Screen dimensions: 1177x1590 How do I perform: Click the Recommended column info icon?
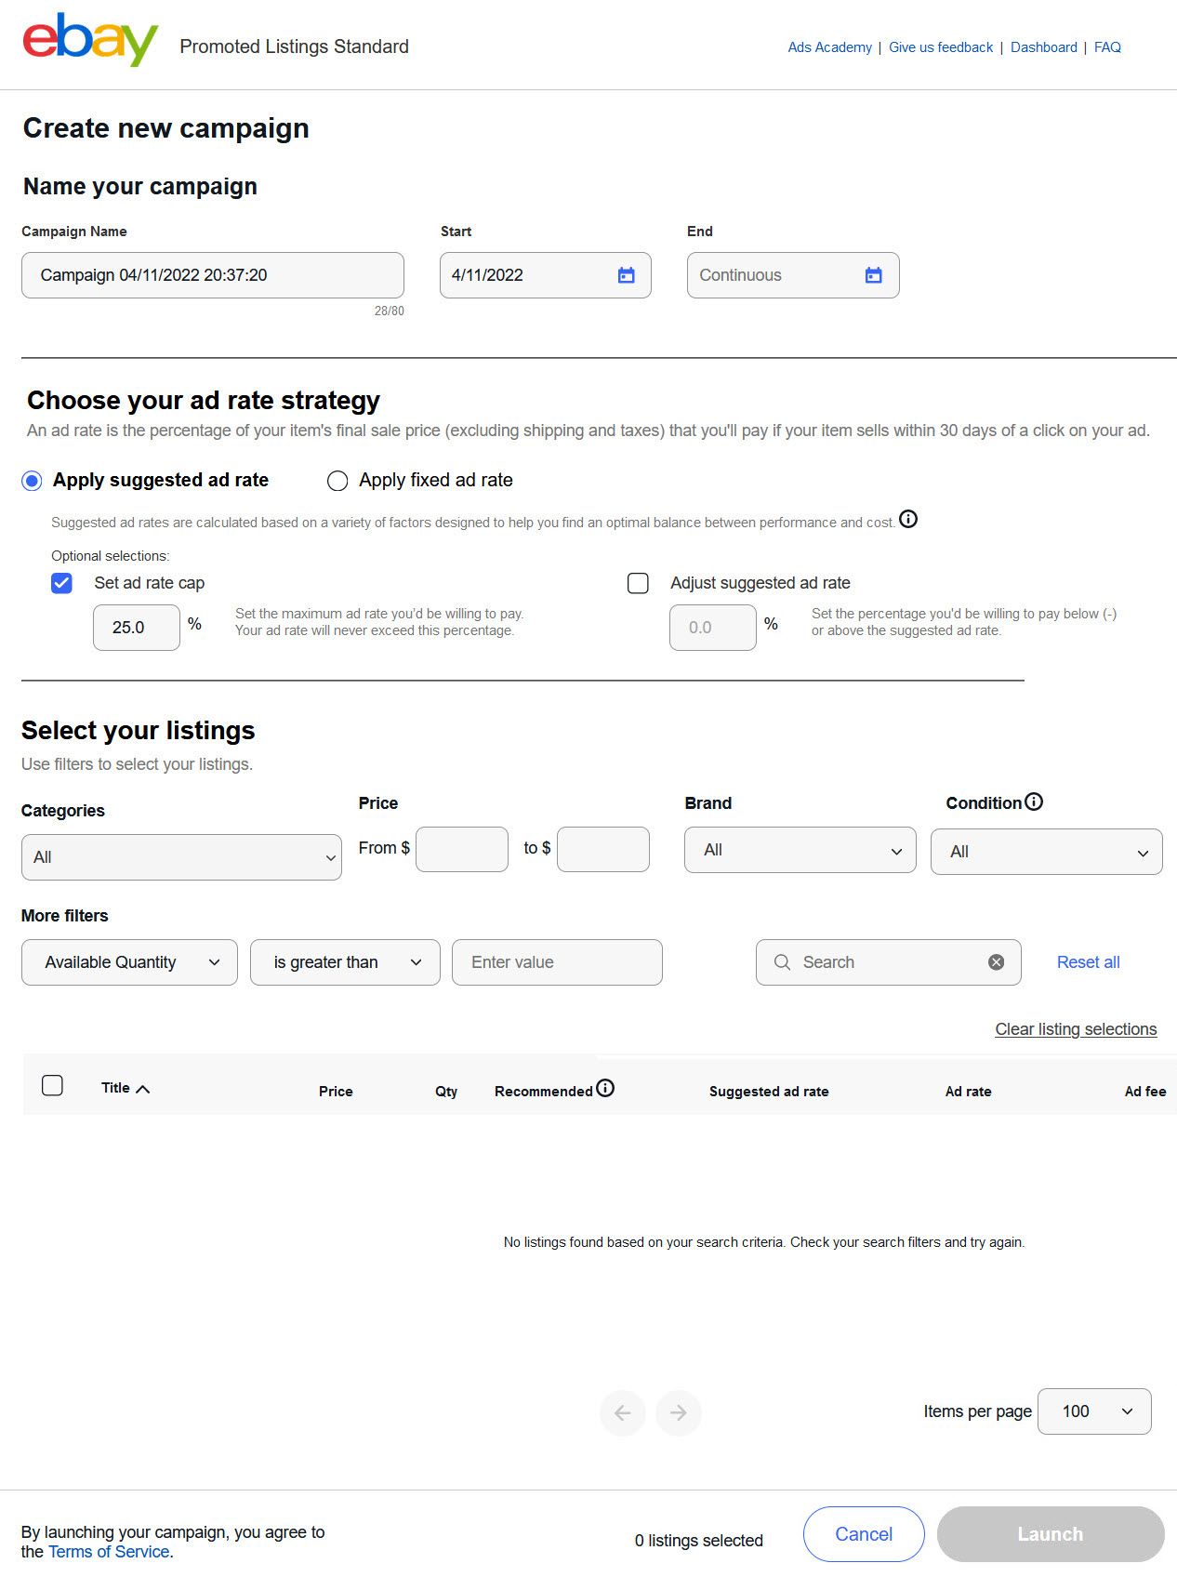coord(605,1088)
